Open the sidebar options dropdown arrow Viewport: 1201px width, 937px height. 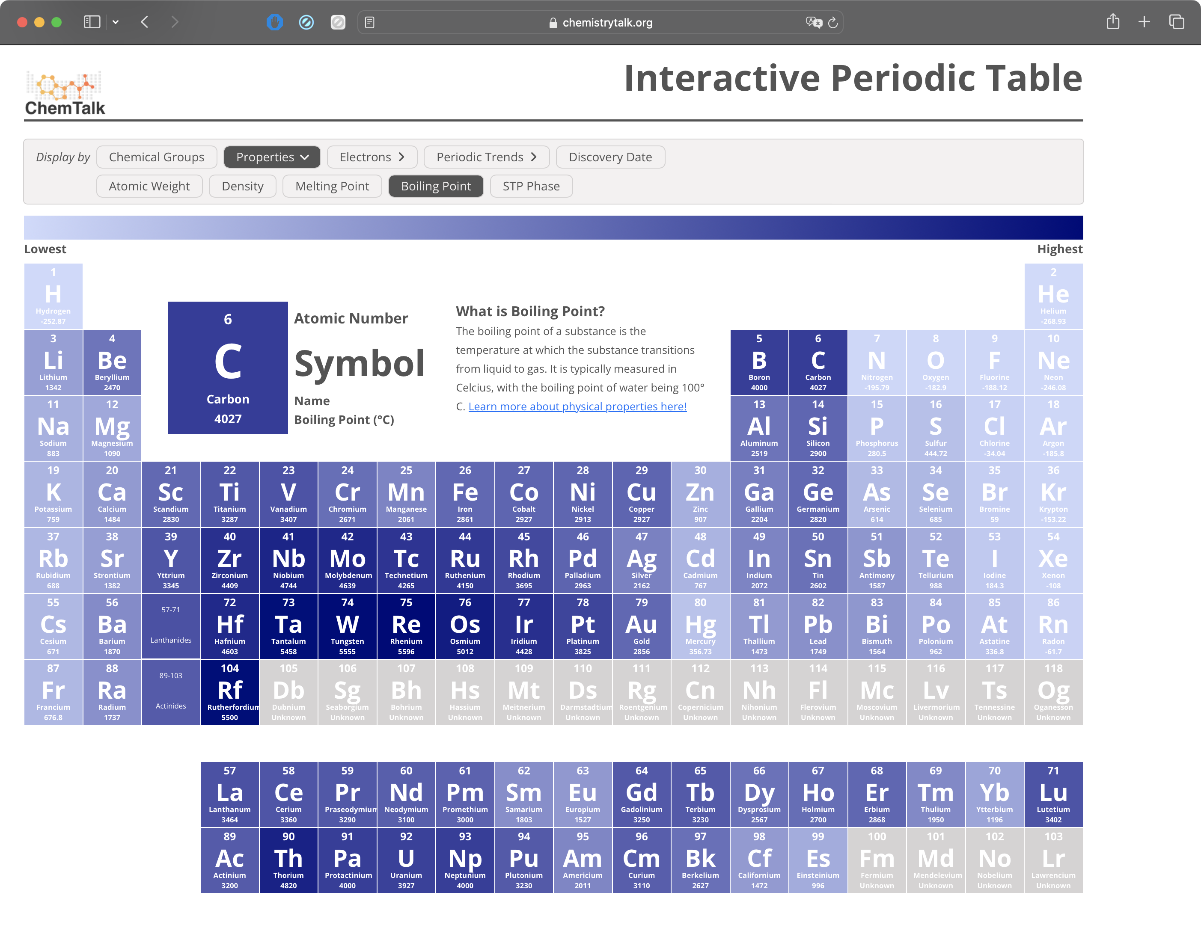pos(116,22)
